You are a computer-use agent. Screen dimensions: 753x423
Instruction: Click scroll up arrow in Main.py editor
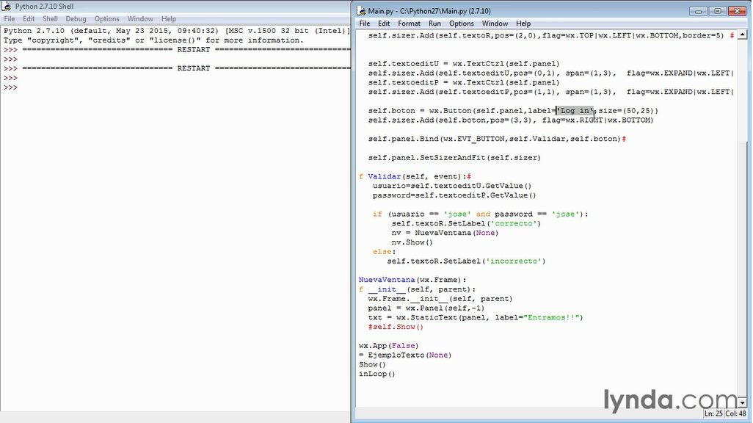coord(743,35)
